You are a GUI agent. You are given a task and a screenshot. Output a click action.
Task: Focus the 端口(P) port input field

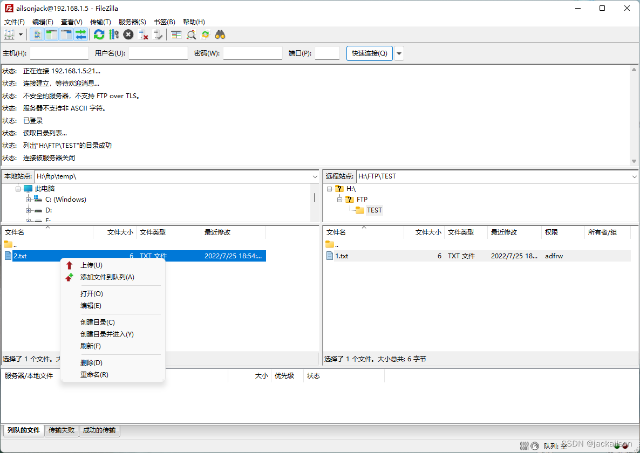click(x=328, y=53)
